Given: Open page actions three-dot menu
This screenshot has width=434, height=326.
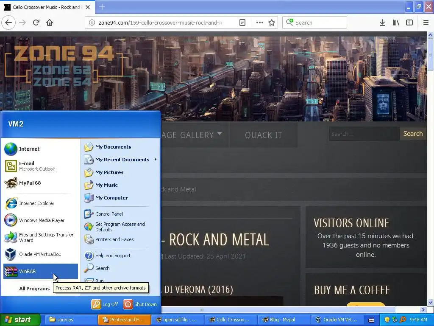Looking at the screenshot, I should pyautogui.click(x=260, y=23).
